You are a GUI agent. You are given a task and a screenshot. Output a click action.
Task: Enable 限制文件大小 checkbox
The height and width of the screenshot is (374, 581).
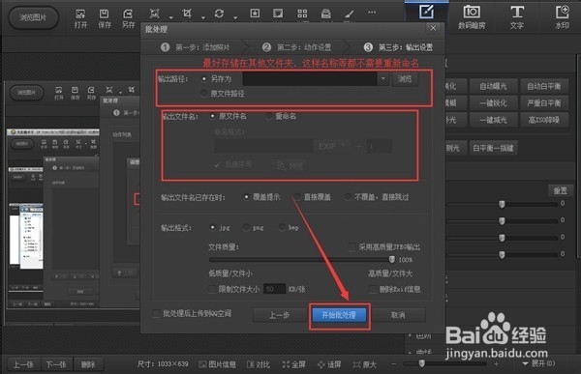click(x=212, y=289)
